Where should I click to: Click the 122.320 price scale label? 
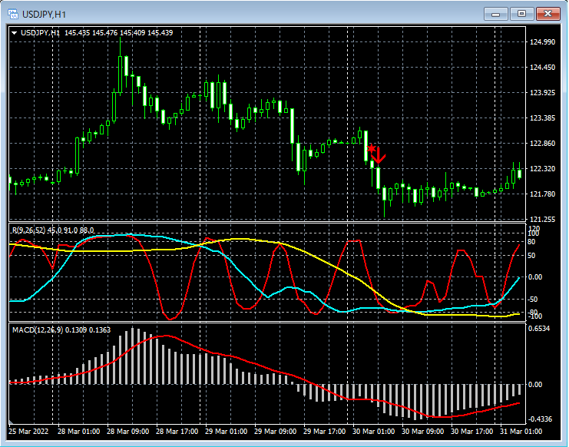point(543,169)
